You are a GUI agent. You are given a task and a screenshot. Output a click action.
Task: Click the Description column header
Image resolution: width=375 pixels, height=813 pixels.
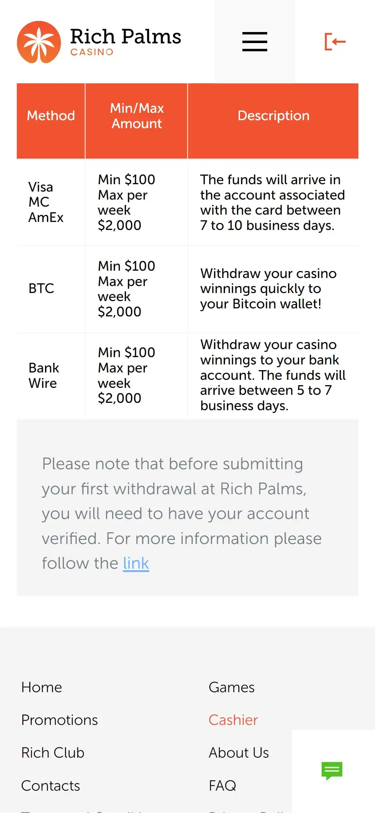pos(273,116)
